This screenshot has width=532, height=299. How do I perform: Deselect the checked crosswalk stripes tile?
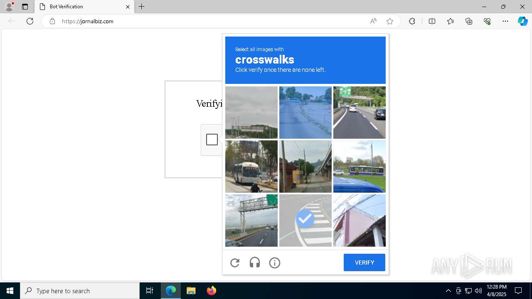(305, 221)
